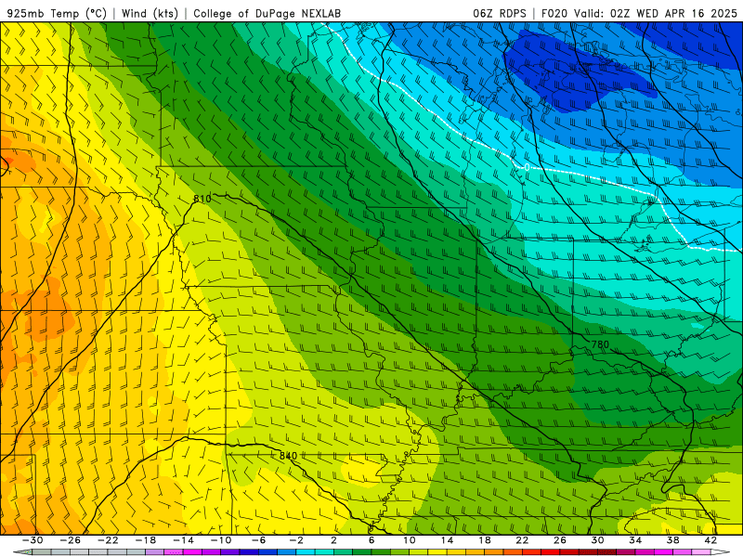Viewport: 743px width, 557px height.
Task: Click the 22 colorbar tick label
Action: click(522, 540)
